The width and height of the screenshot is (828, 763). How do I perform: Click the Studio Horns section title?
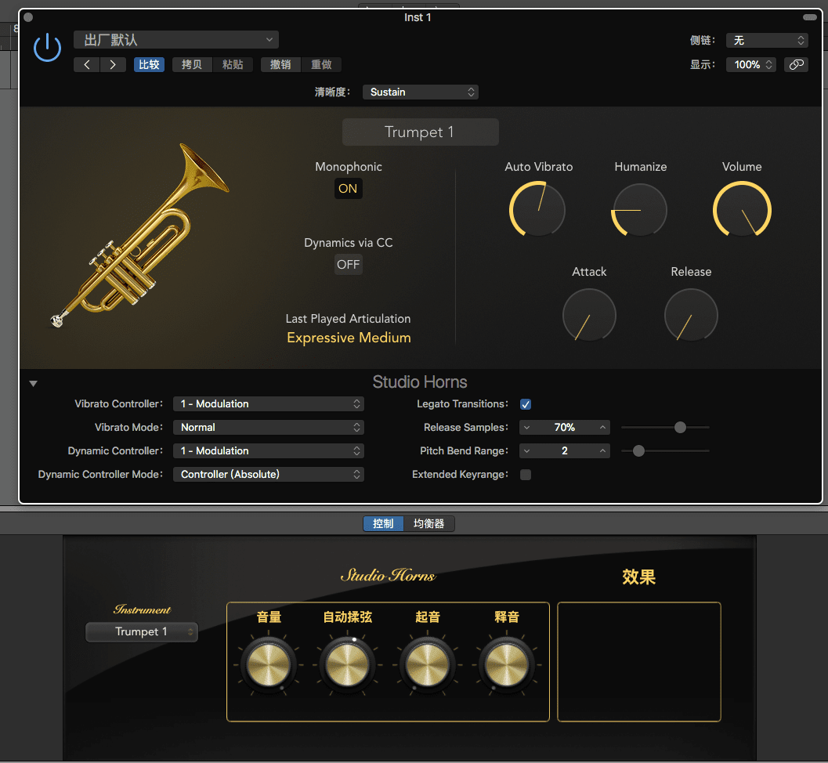coord(420,381)
